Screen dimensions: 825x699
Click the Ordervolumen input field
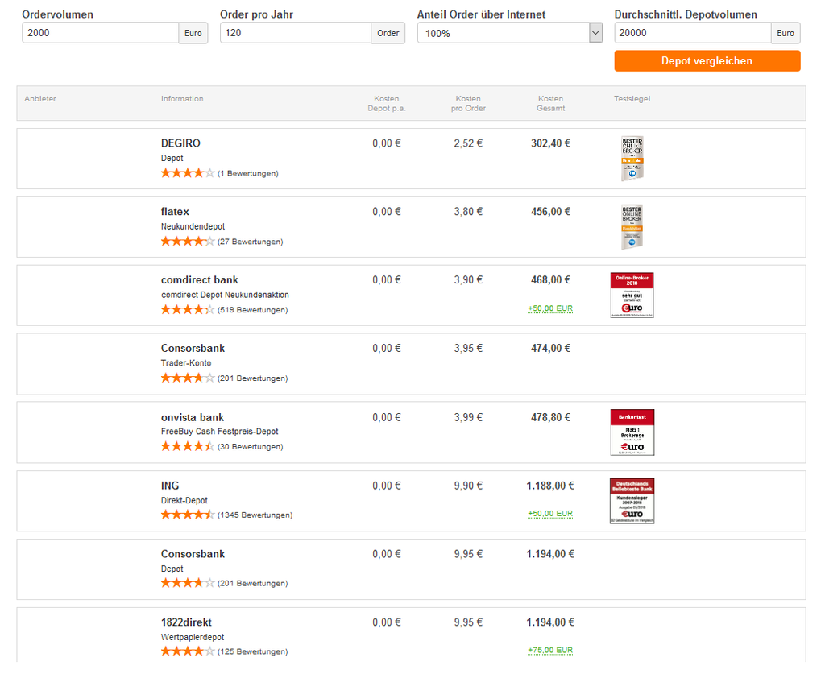[x=100, y=33]
